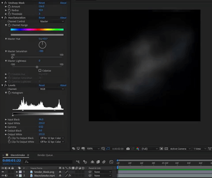Open Clip To Output White dropdown

(x=52, y=142)
